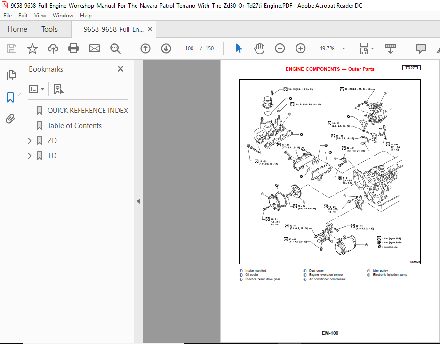Click the page number field showing 100
This screenshot has width=440, height=344.
(x=189, y=48)
